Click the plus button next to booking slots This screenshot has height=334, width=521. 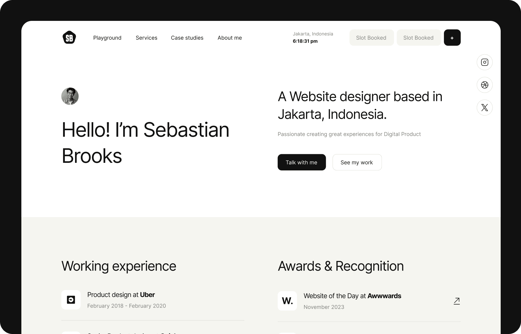452,37
